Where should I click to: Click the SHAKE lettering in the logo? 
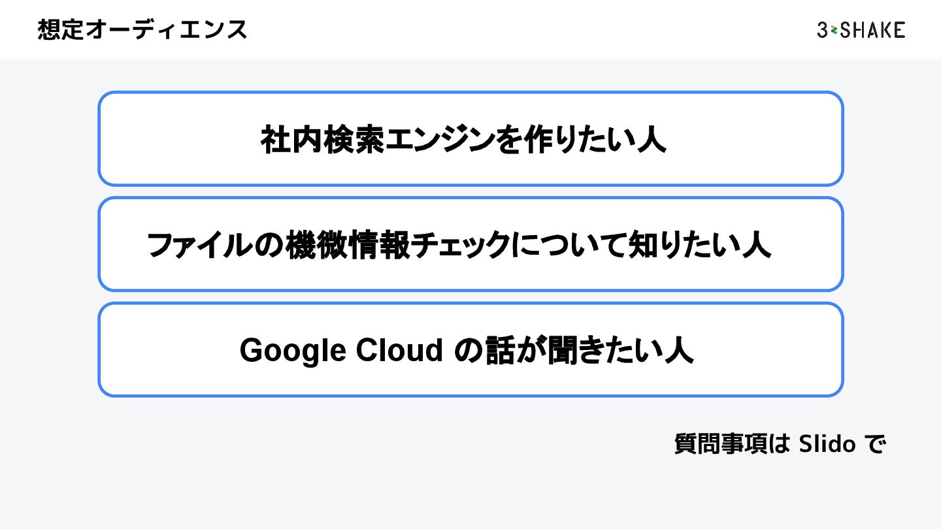tap(872, 30)
